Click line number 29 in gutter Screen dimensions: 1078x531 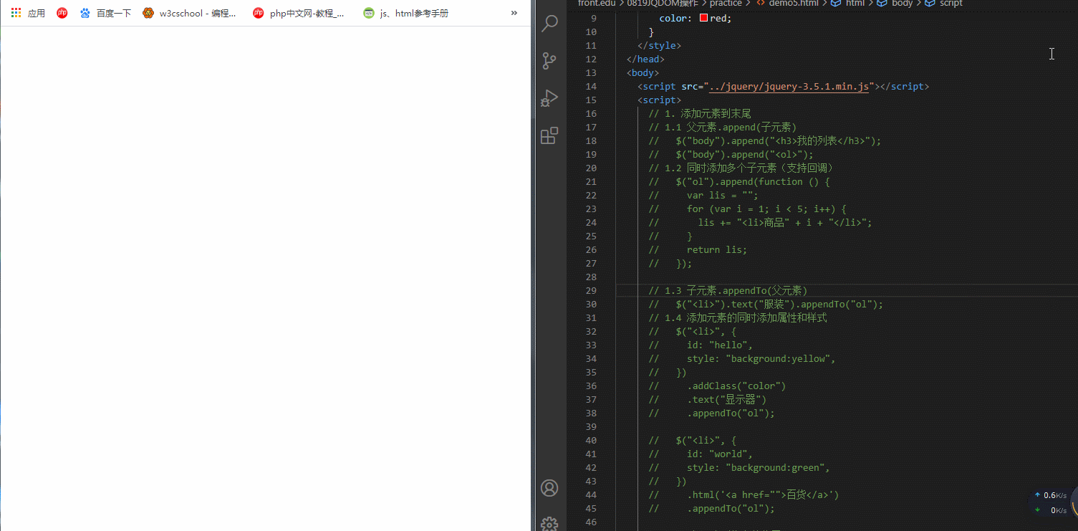[591, 290]
